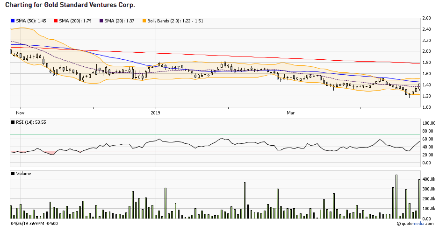Click the black RSI (14) legend marker
This screenshot has height=233, width=439.
point(13,122)
